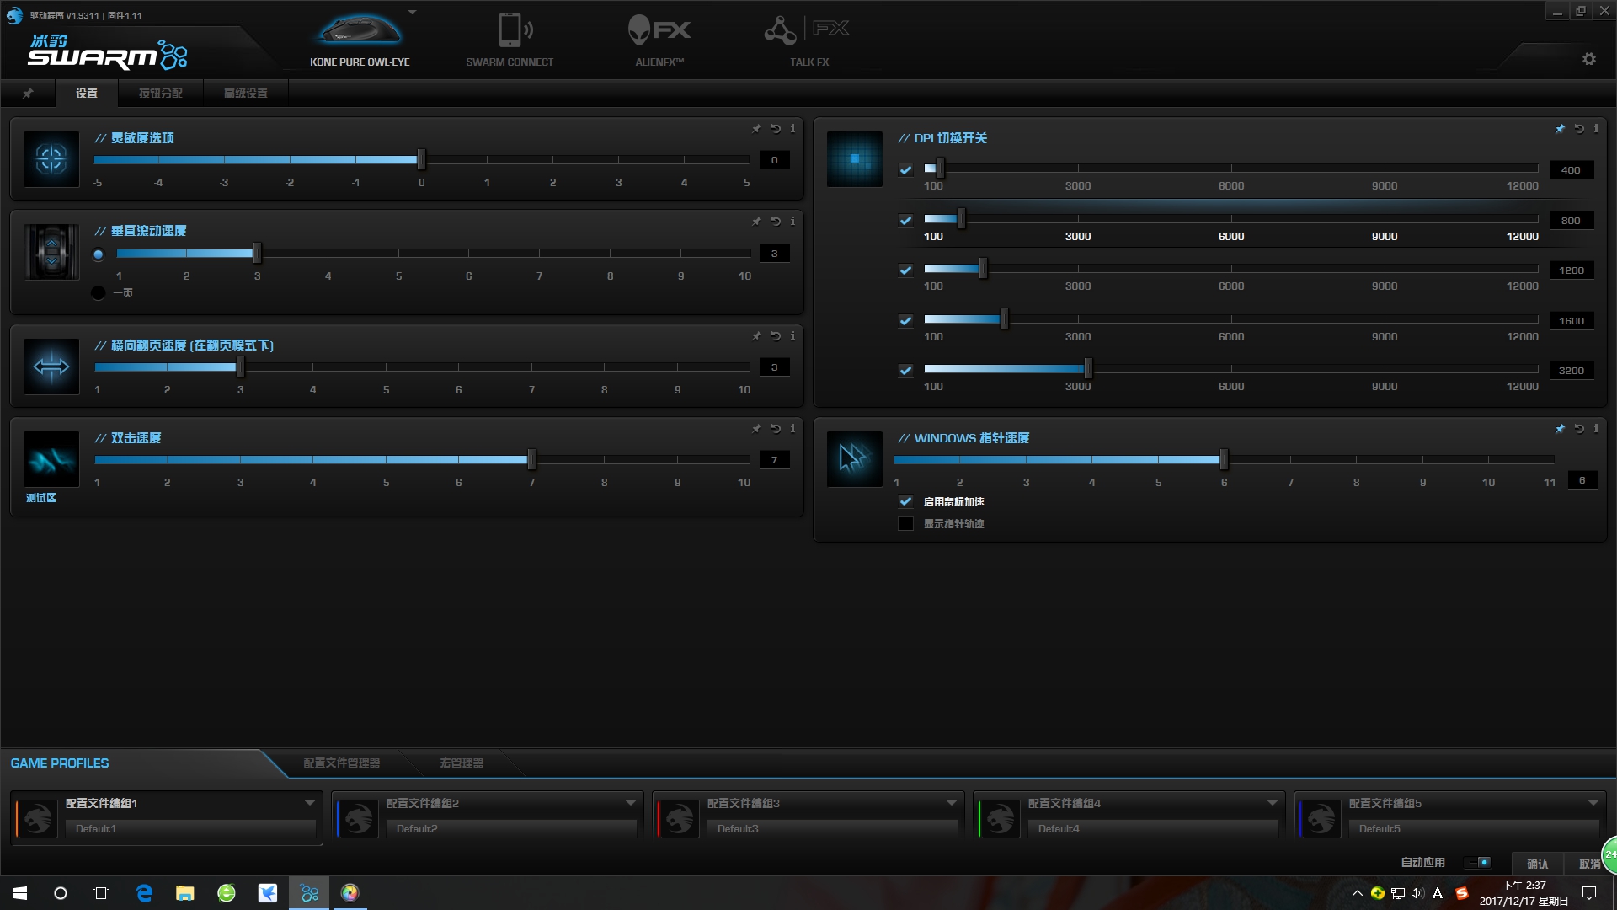Open the settings gear icon

(1588, 59)
